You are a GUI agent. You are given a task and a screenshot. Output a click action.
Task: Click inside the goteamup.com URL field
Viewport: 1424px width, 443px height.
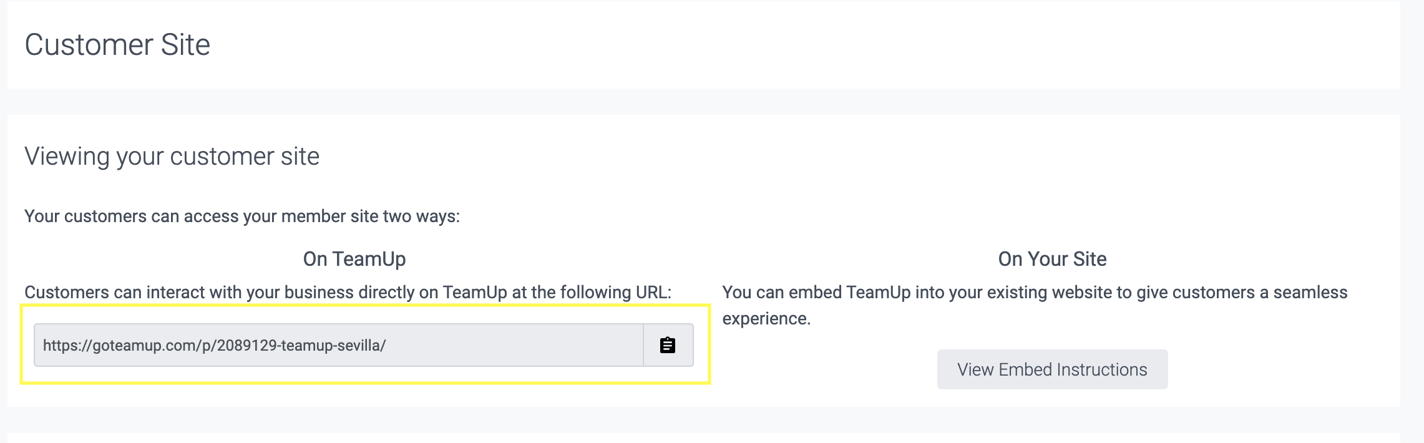[x=339, y=345]
